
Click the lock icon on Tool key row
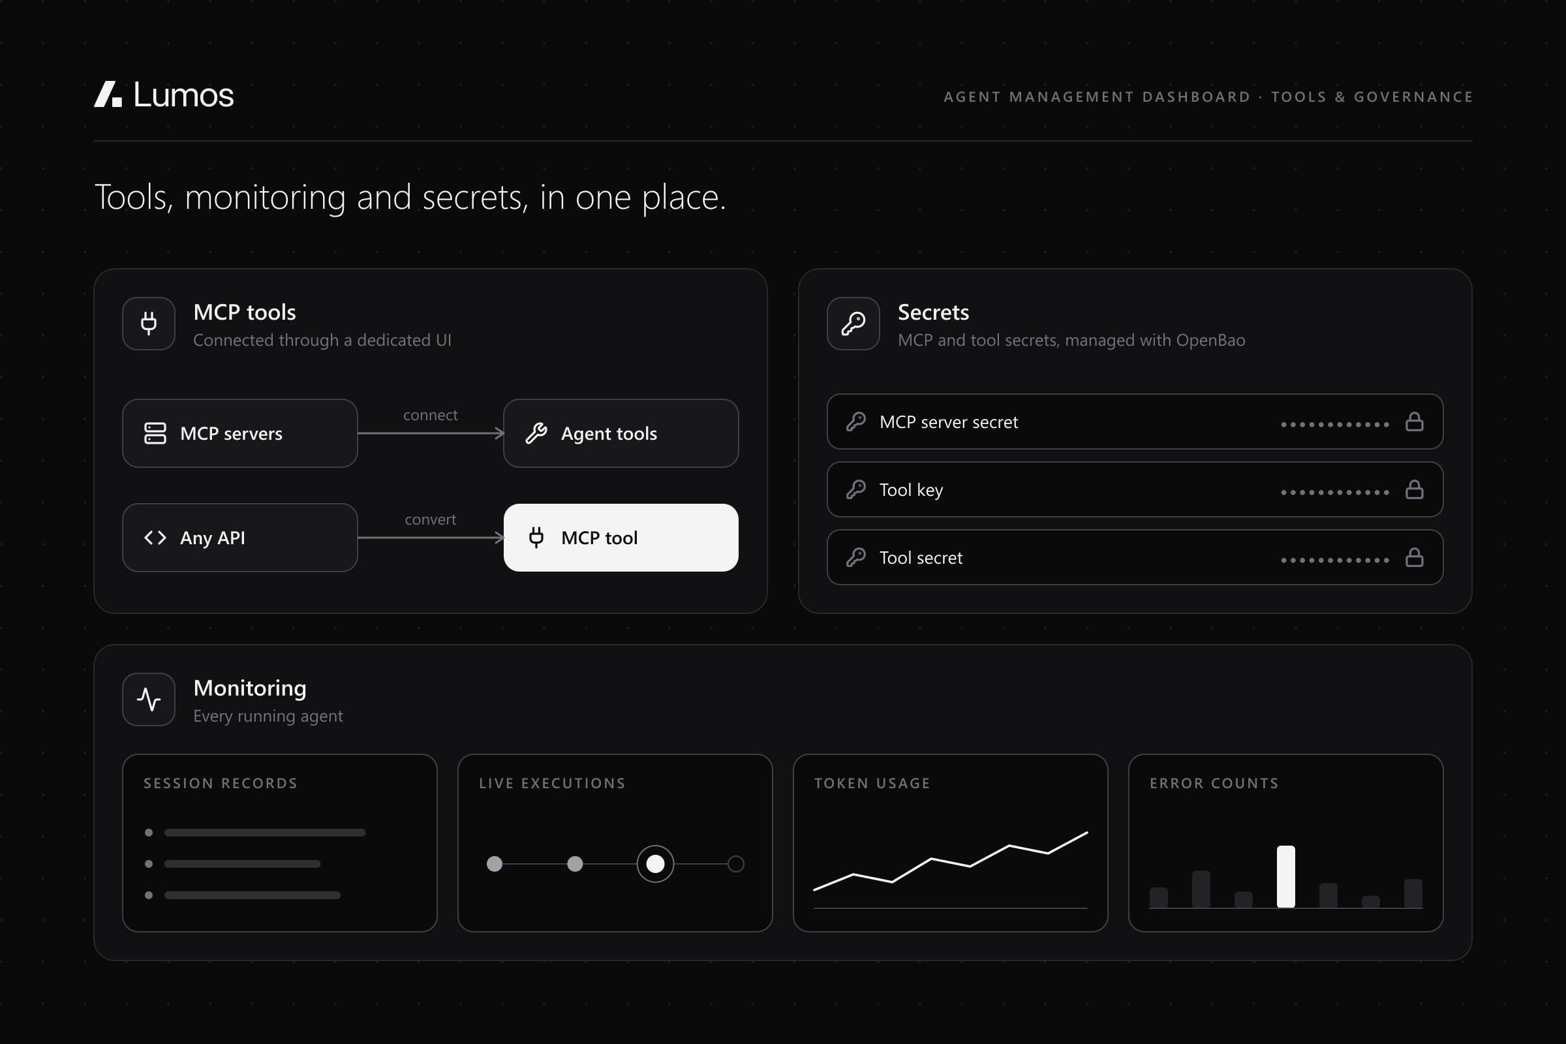click(x=1414, y=489)
